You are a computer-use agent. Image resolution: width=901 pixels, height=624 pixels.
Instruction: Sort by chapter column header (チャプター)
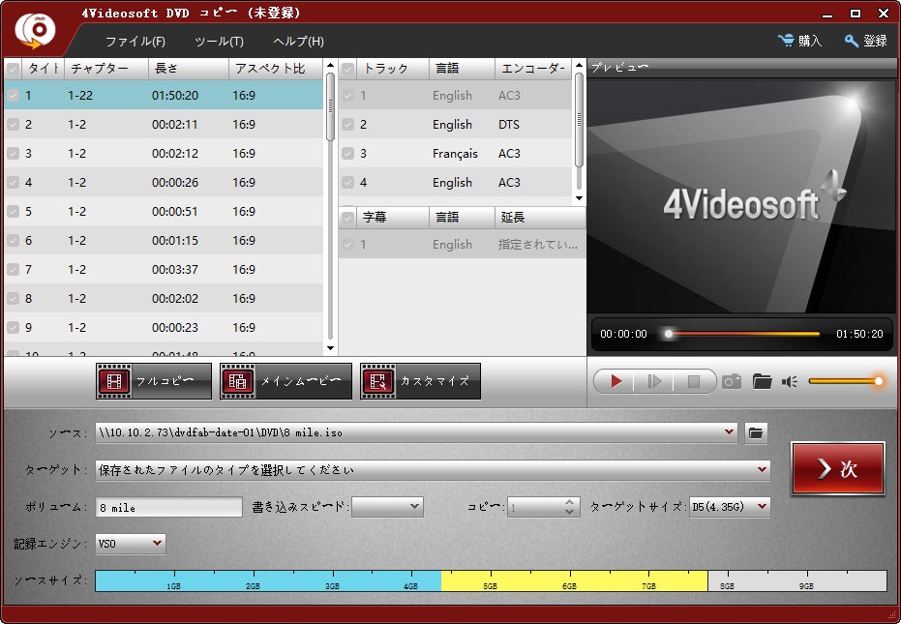(x=106, y=69)
